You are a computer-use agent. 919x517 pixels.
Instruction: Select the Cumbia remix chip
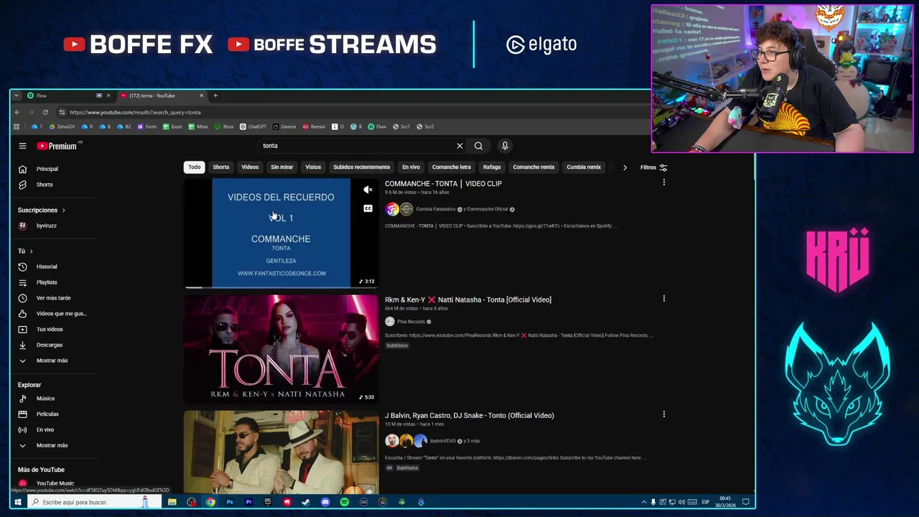[584, 167]
